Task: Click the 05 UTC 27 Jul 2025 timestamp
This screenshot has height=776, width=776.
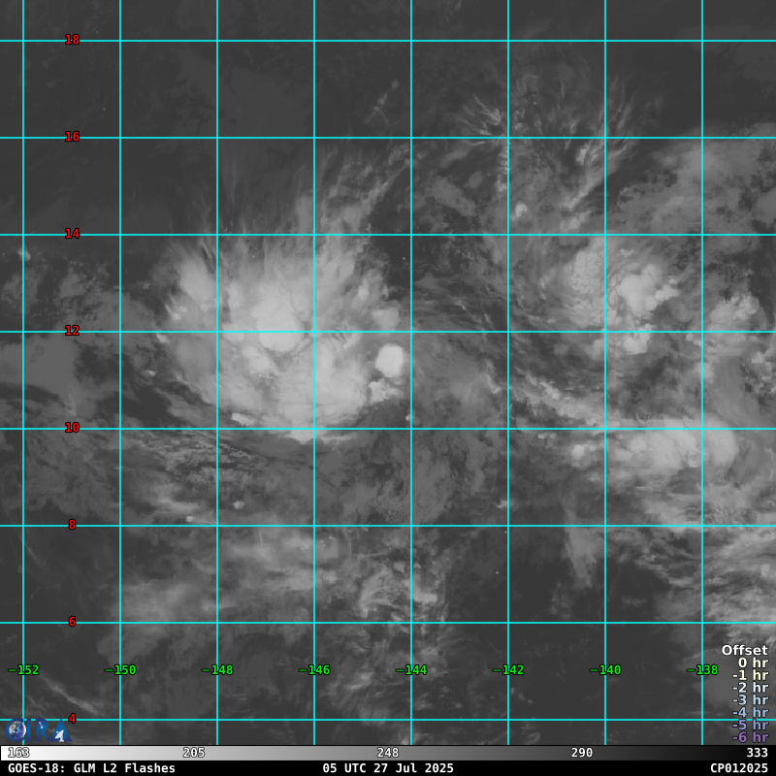Action: (x=388, y=768)
